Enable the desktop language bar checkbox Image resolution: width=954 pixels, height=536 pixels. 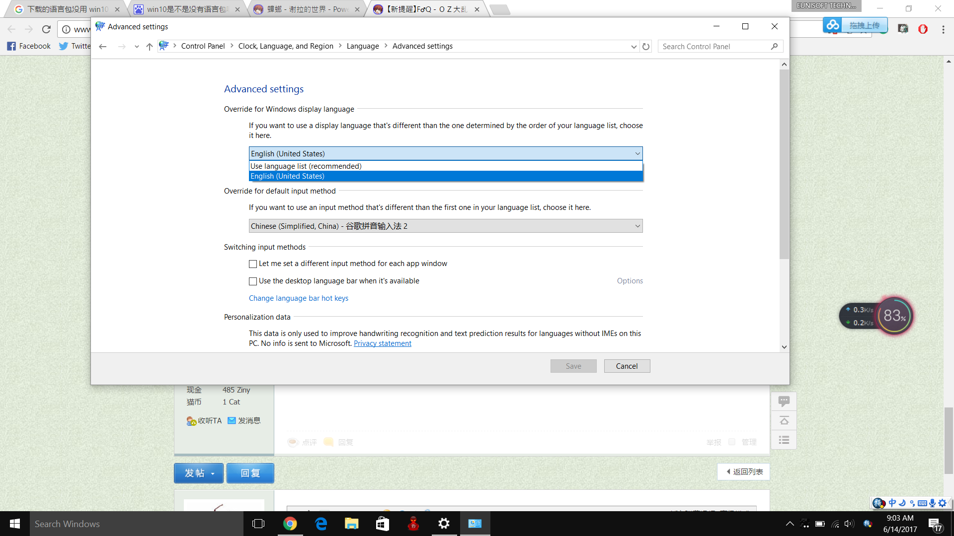click(x=253, y=281)
